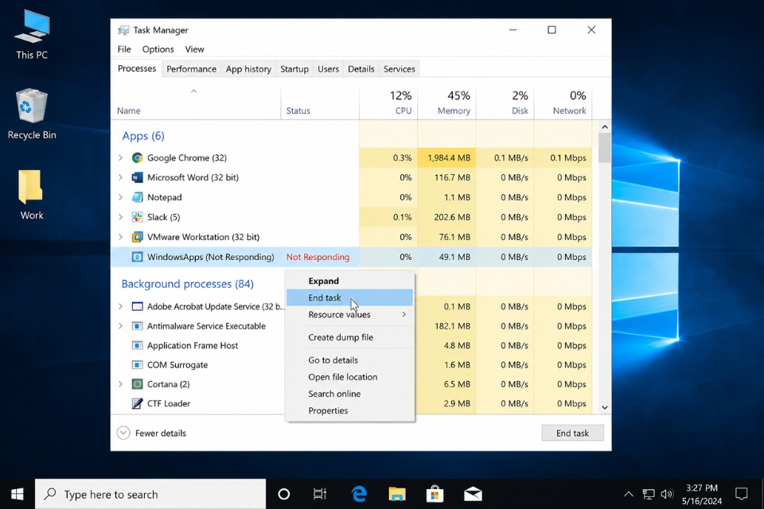This screenshot has width=764, height=509.
Task: Click the Task Manager title bar icon
Action: coord(124,30)
